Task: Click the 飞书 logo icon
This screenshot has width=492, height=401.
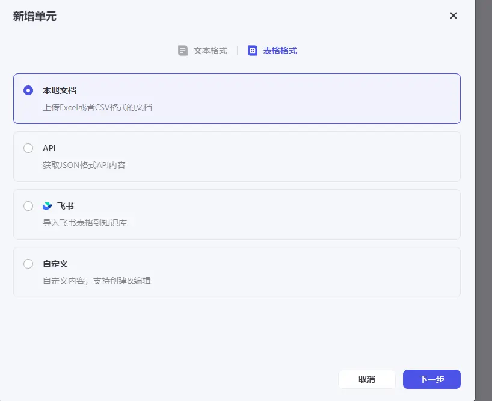Action: pyautogui.click(x=47, y=206)
